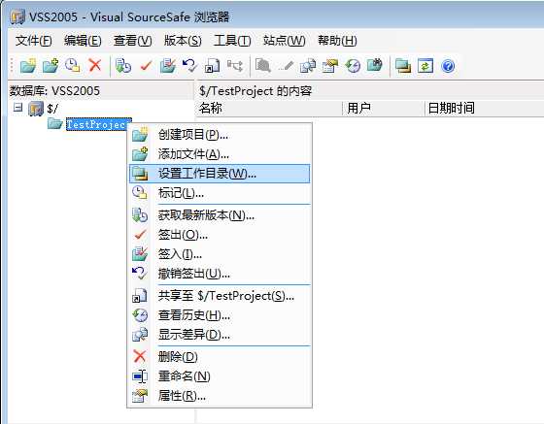The height and width of the screenshot is (424, 544).
Task: Click the Set Working Folder toolbar icon
Action: coord(403,65)
